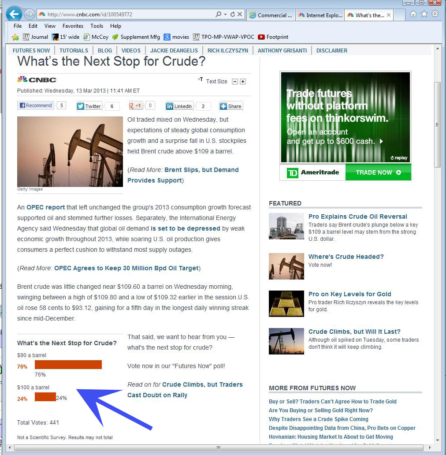The width and height of the screenshot is (446, 455).
Task: Open the File menu
Action: pyautogui.click(x=17, y=26)
